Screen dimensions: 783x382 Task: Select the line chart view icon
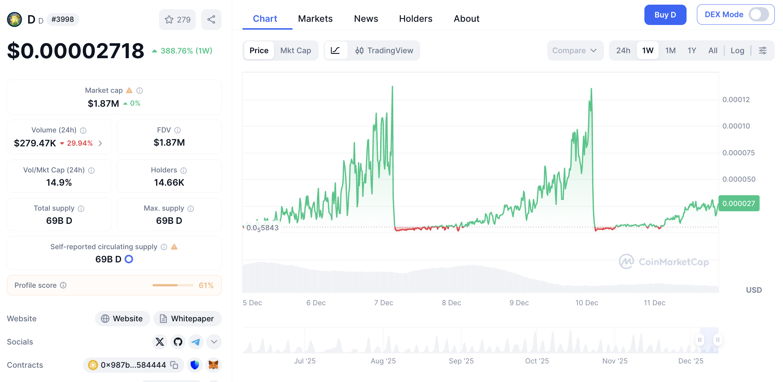click(x=335, y=51)
